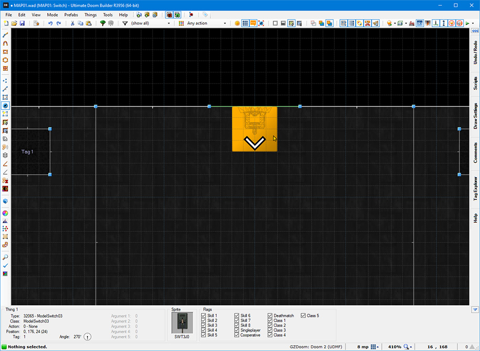
Task: Click the green Test Map play icon
Action: click(467, 23)
